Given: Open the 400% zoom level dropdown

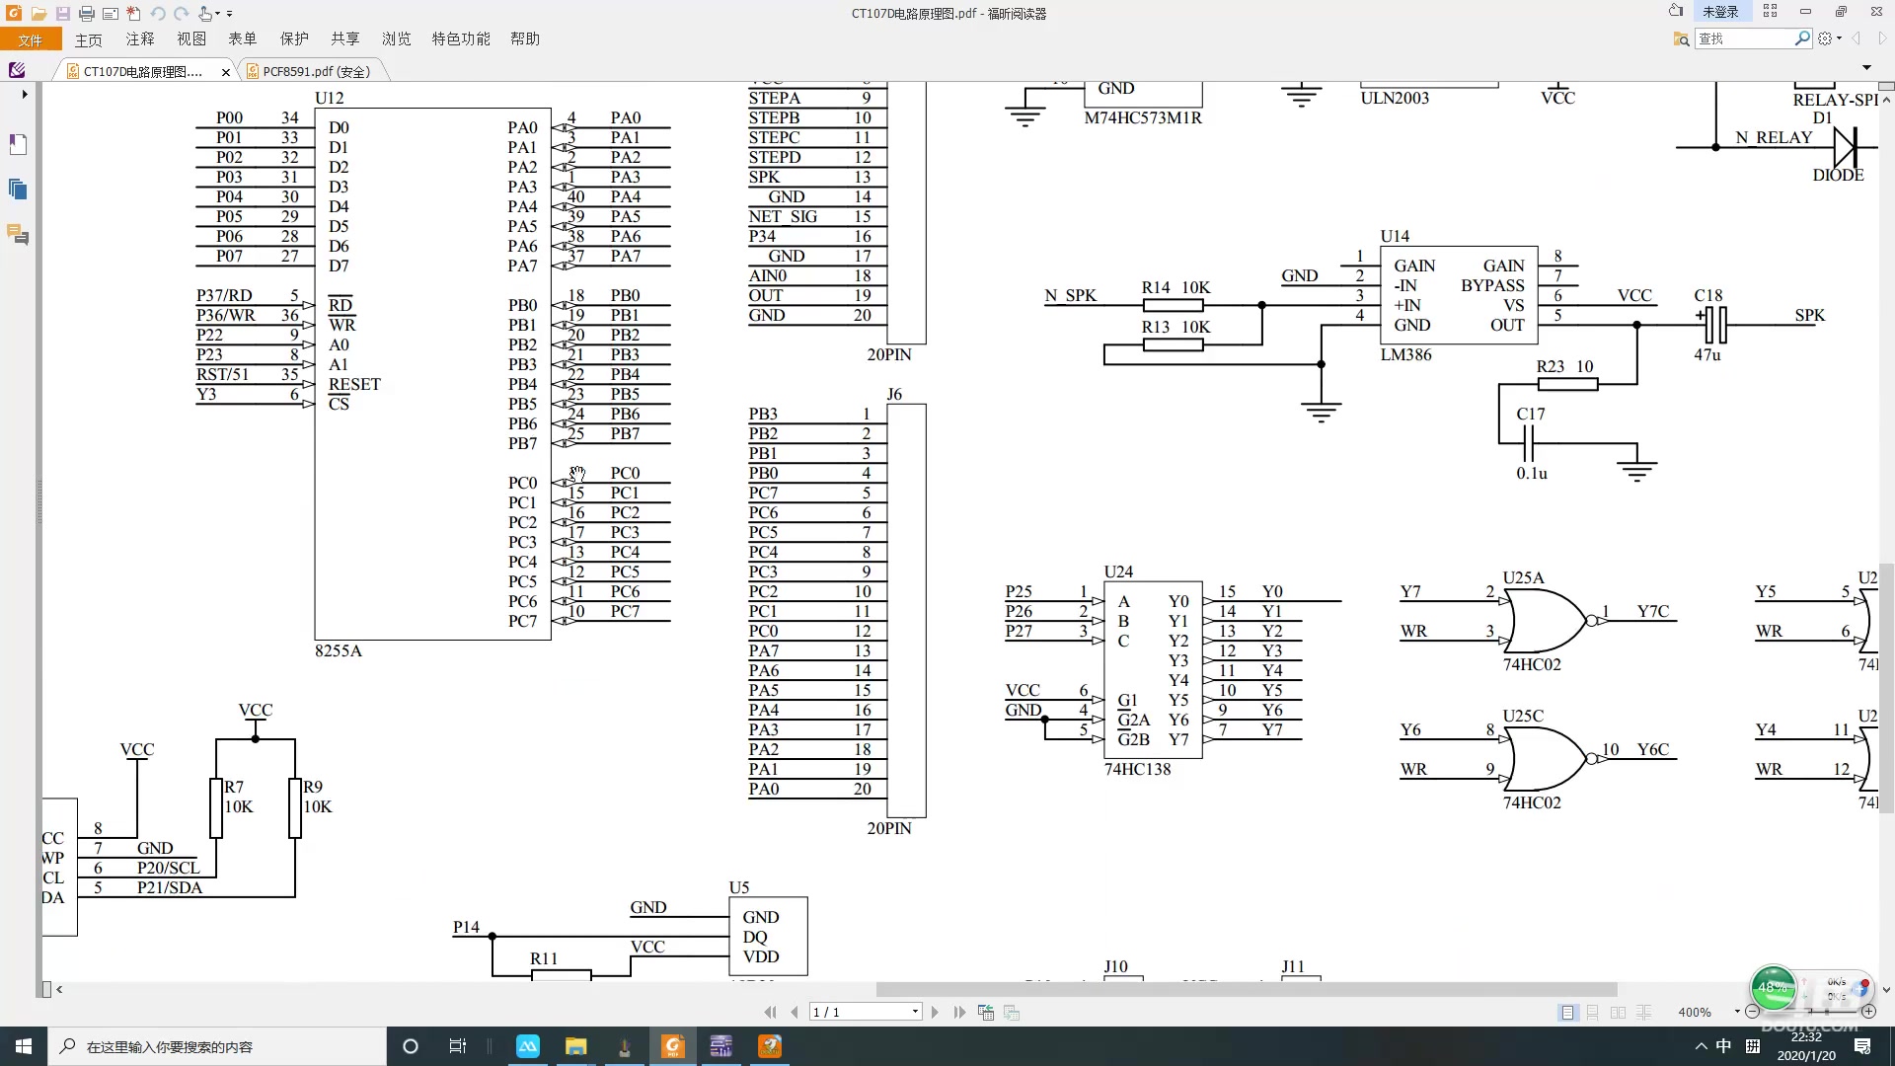Looking at the screenshot, I should (x=1737, y=1012).
